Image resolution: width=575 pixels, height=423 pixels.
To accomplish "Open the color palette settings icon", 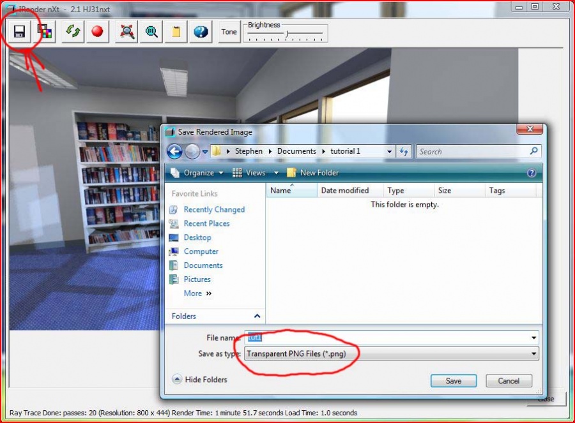I will [44, 31].
